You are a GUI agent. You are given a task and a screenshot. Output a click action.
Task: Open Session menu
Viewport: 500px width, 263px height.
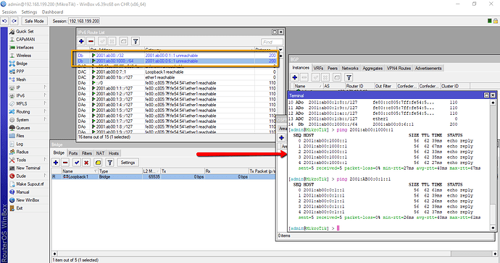pos(9,12)
